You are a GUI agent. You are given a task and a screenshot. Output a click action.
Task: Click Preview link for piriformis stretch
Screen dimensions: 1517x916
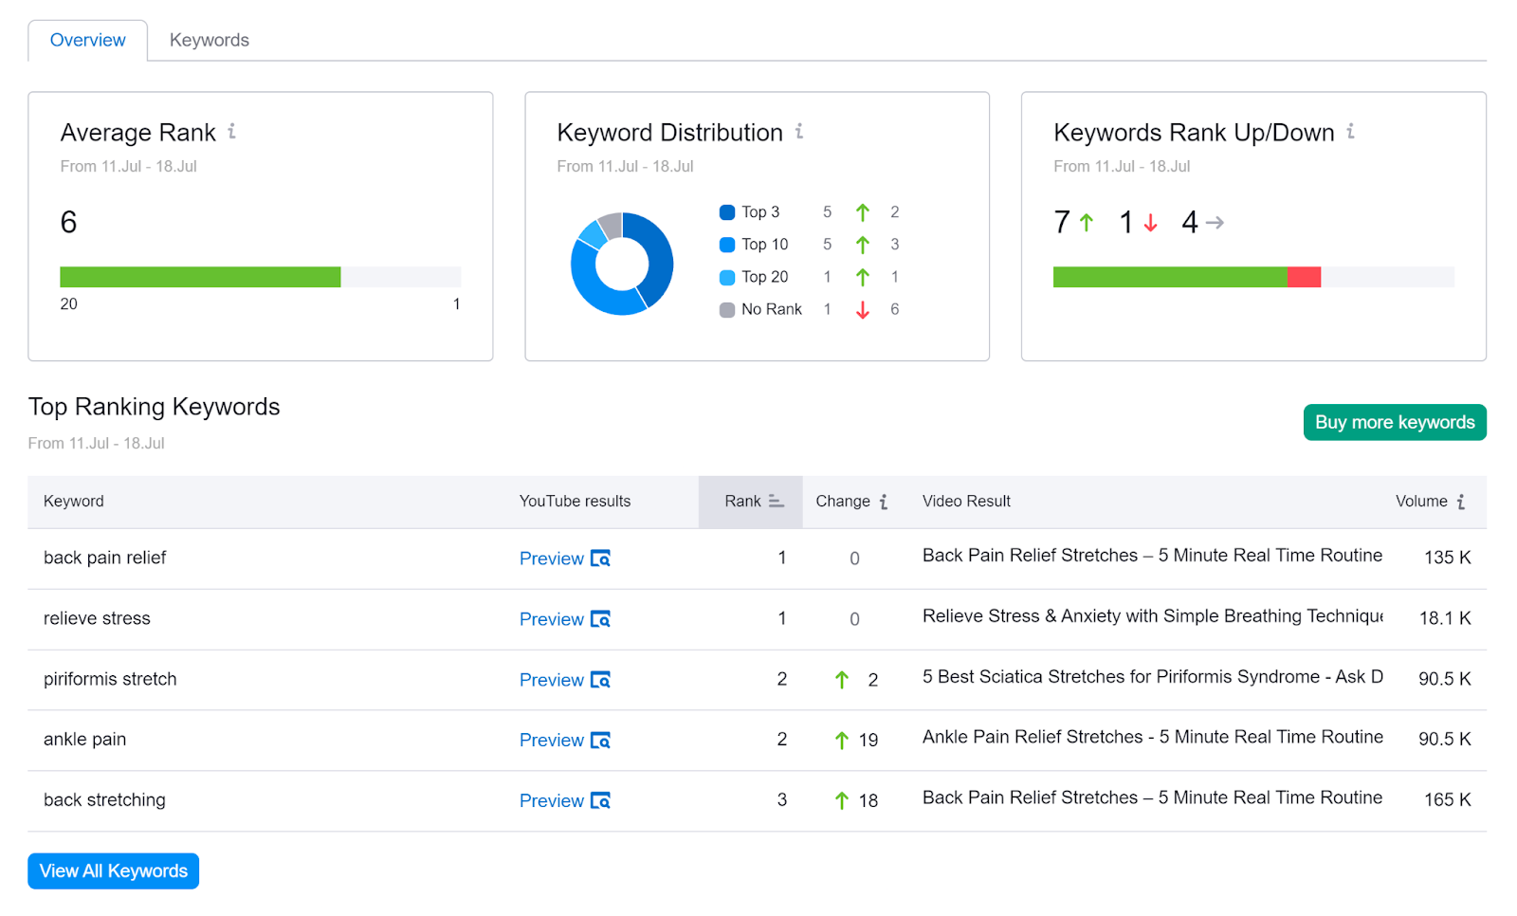pos(551,680)
